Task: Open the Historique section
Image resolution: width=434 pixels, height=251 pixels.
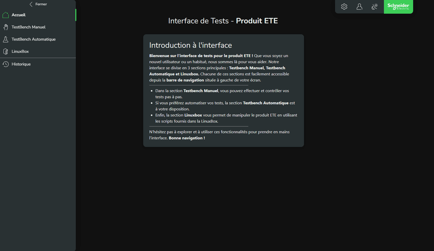Action: [21, 64]
